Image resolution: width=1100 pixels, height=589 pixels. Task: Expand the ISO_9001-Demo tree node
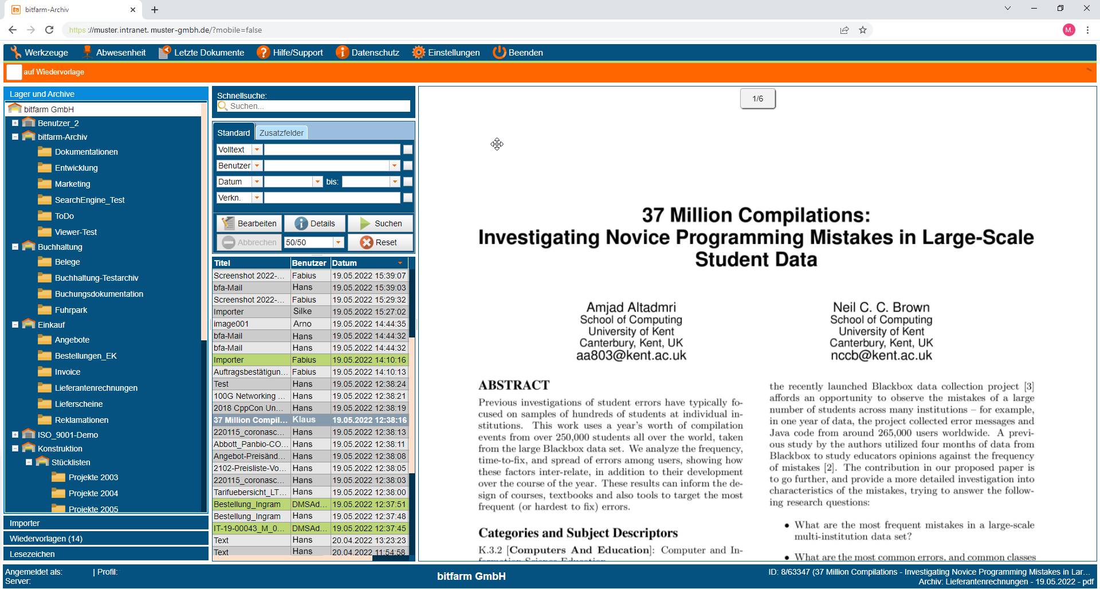click(15, 434)
